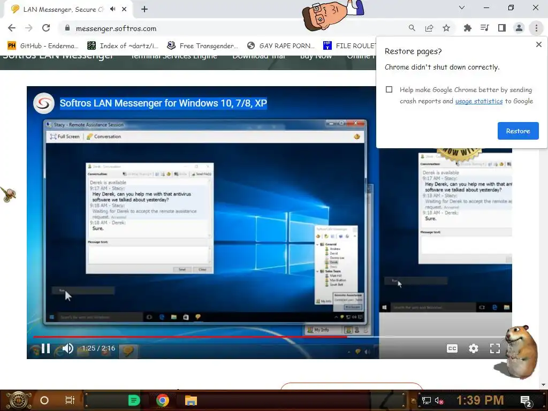Open a new tab
This screenshot has width=548, height=411.
point(144,9)
